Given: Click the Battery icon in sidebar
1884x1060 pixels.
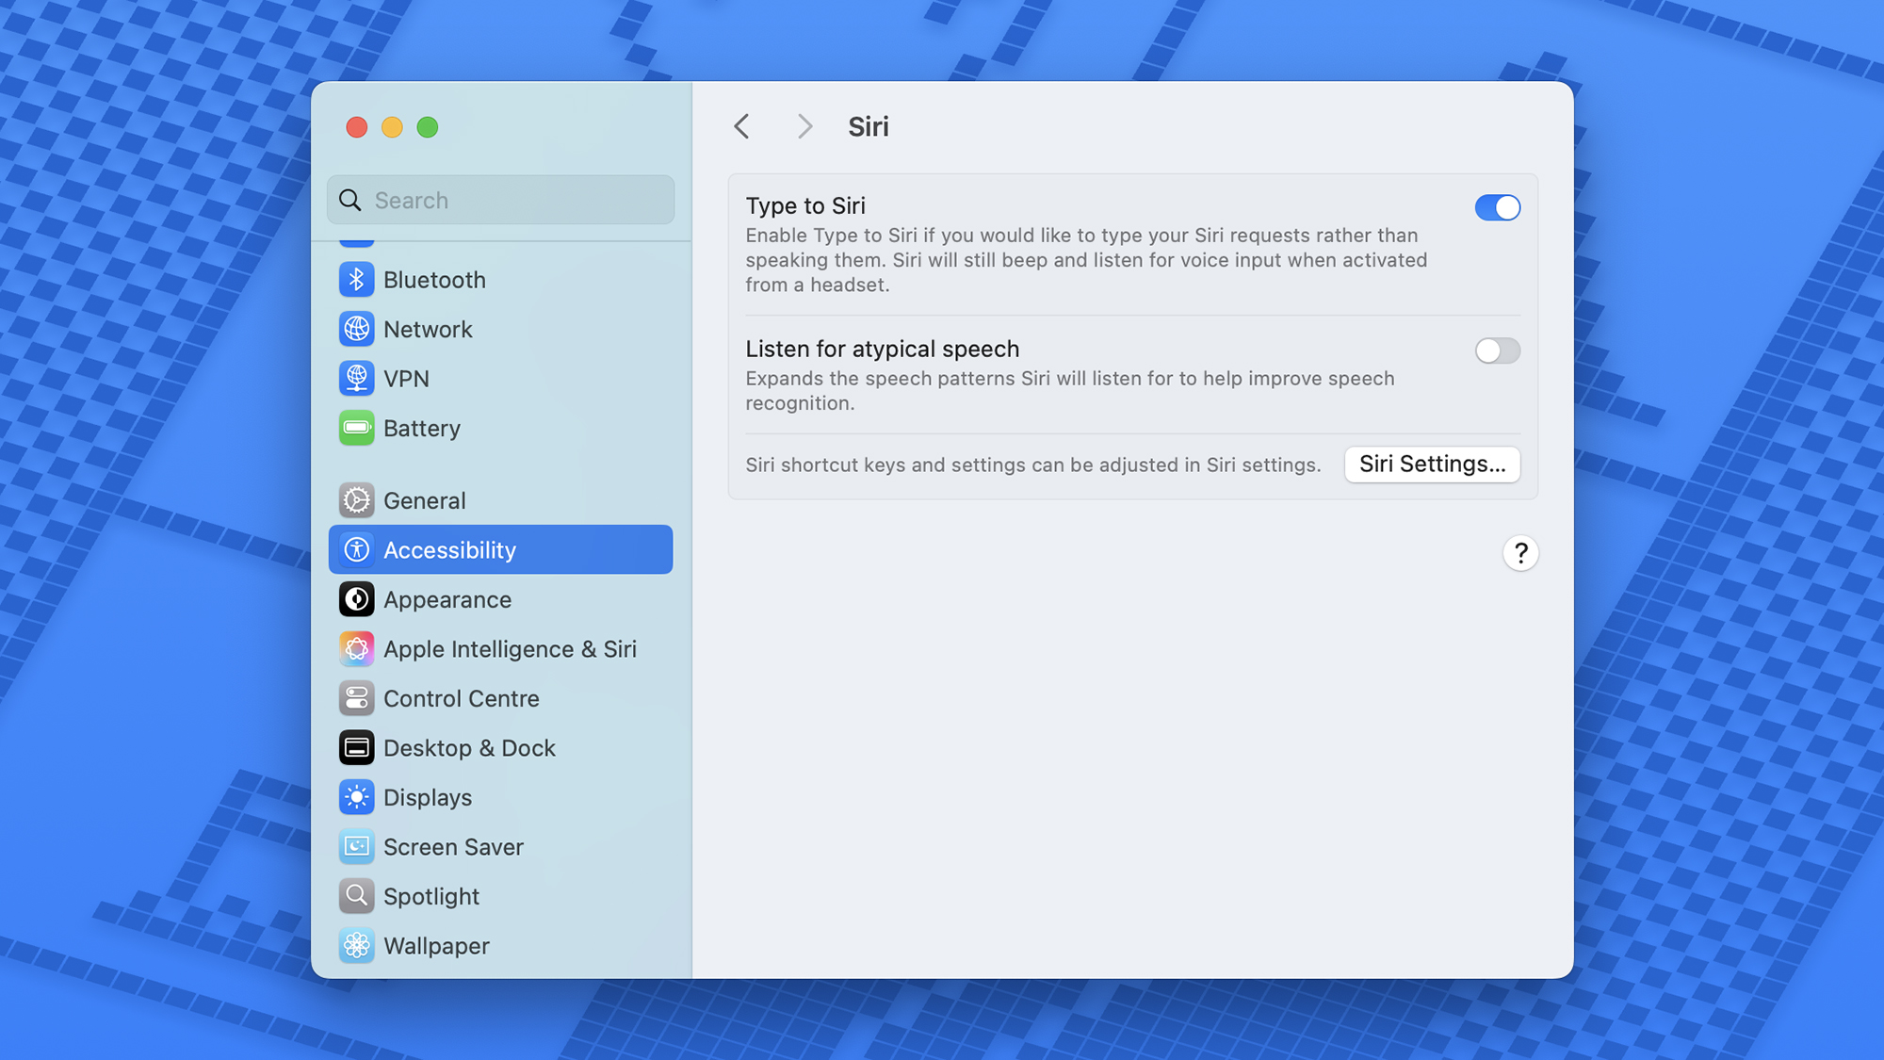Looking at the screenshot, I should 356,427.
